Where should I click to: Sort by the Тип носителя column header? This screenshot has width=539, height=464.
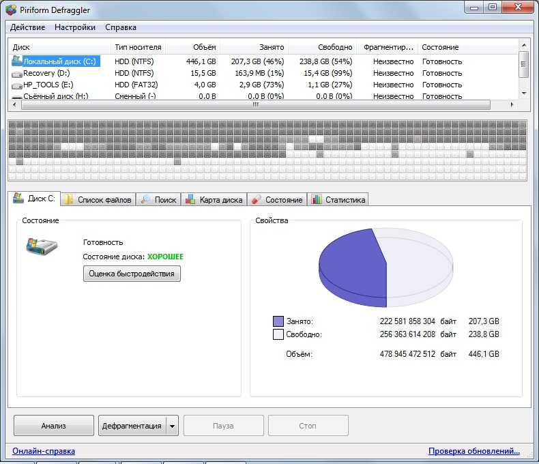pyautogui.click(x=138, y=47)
